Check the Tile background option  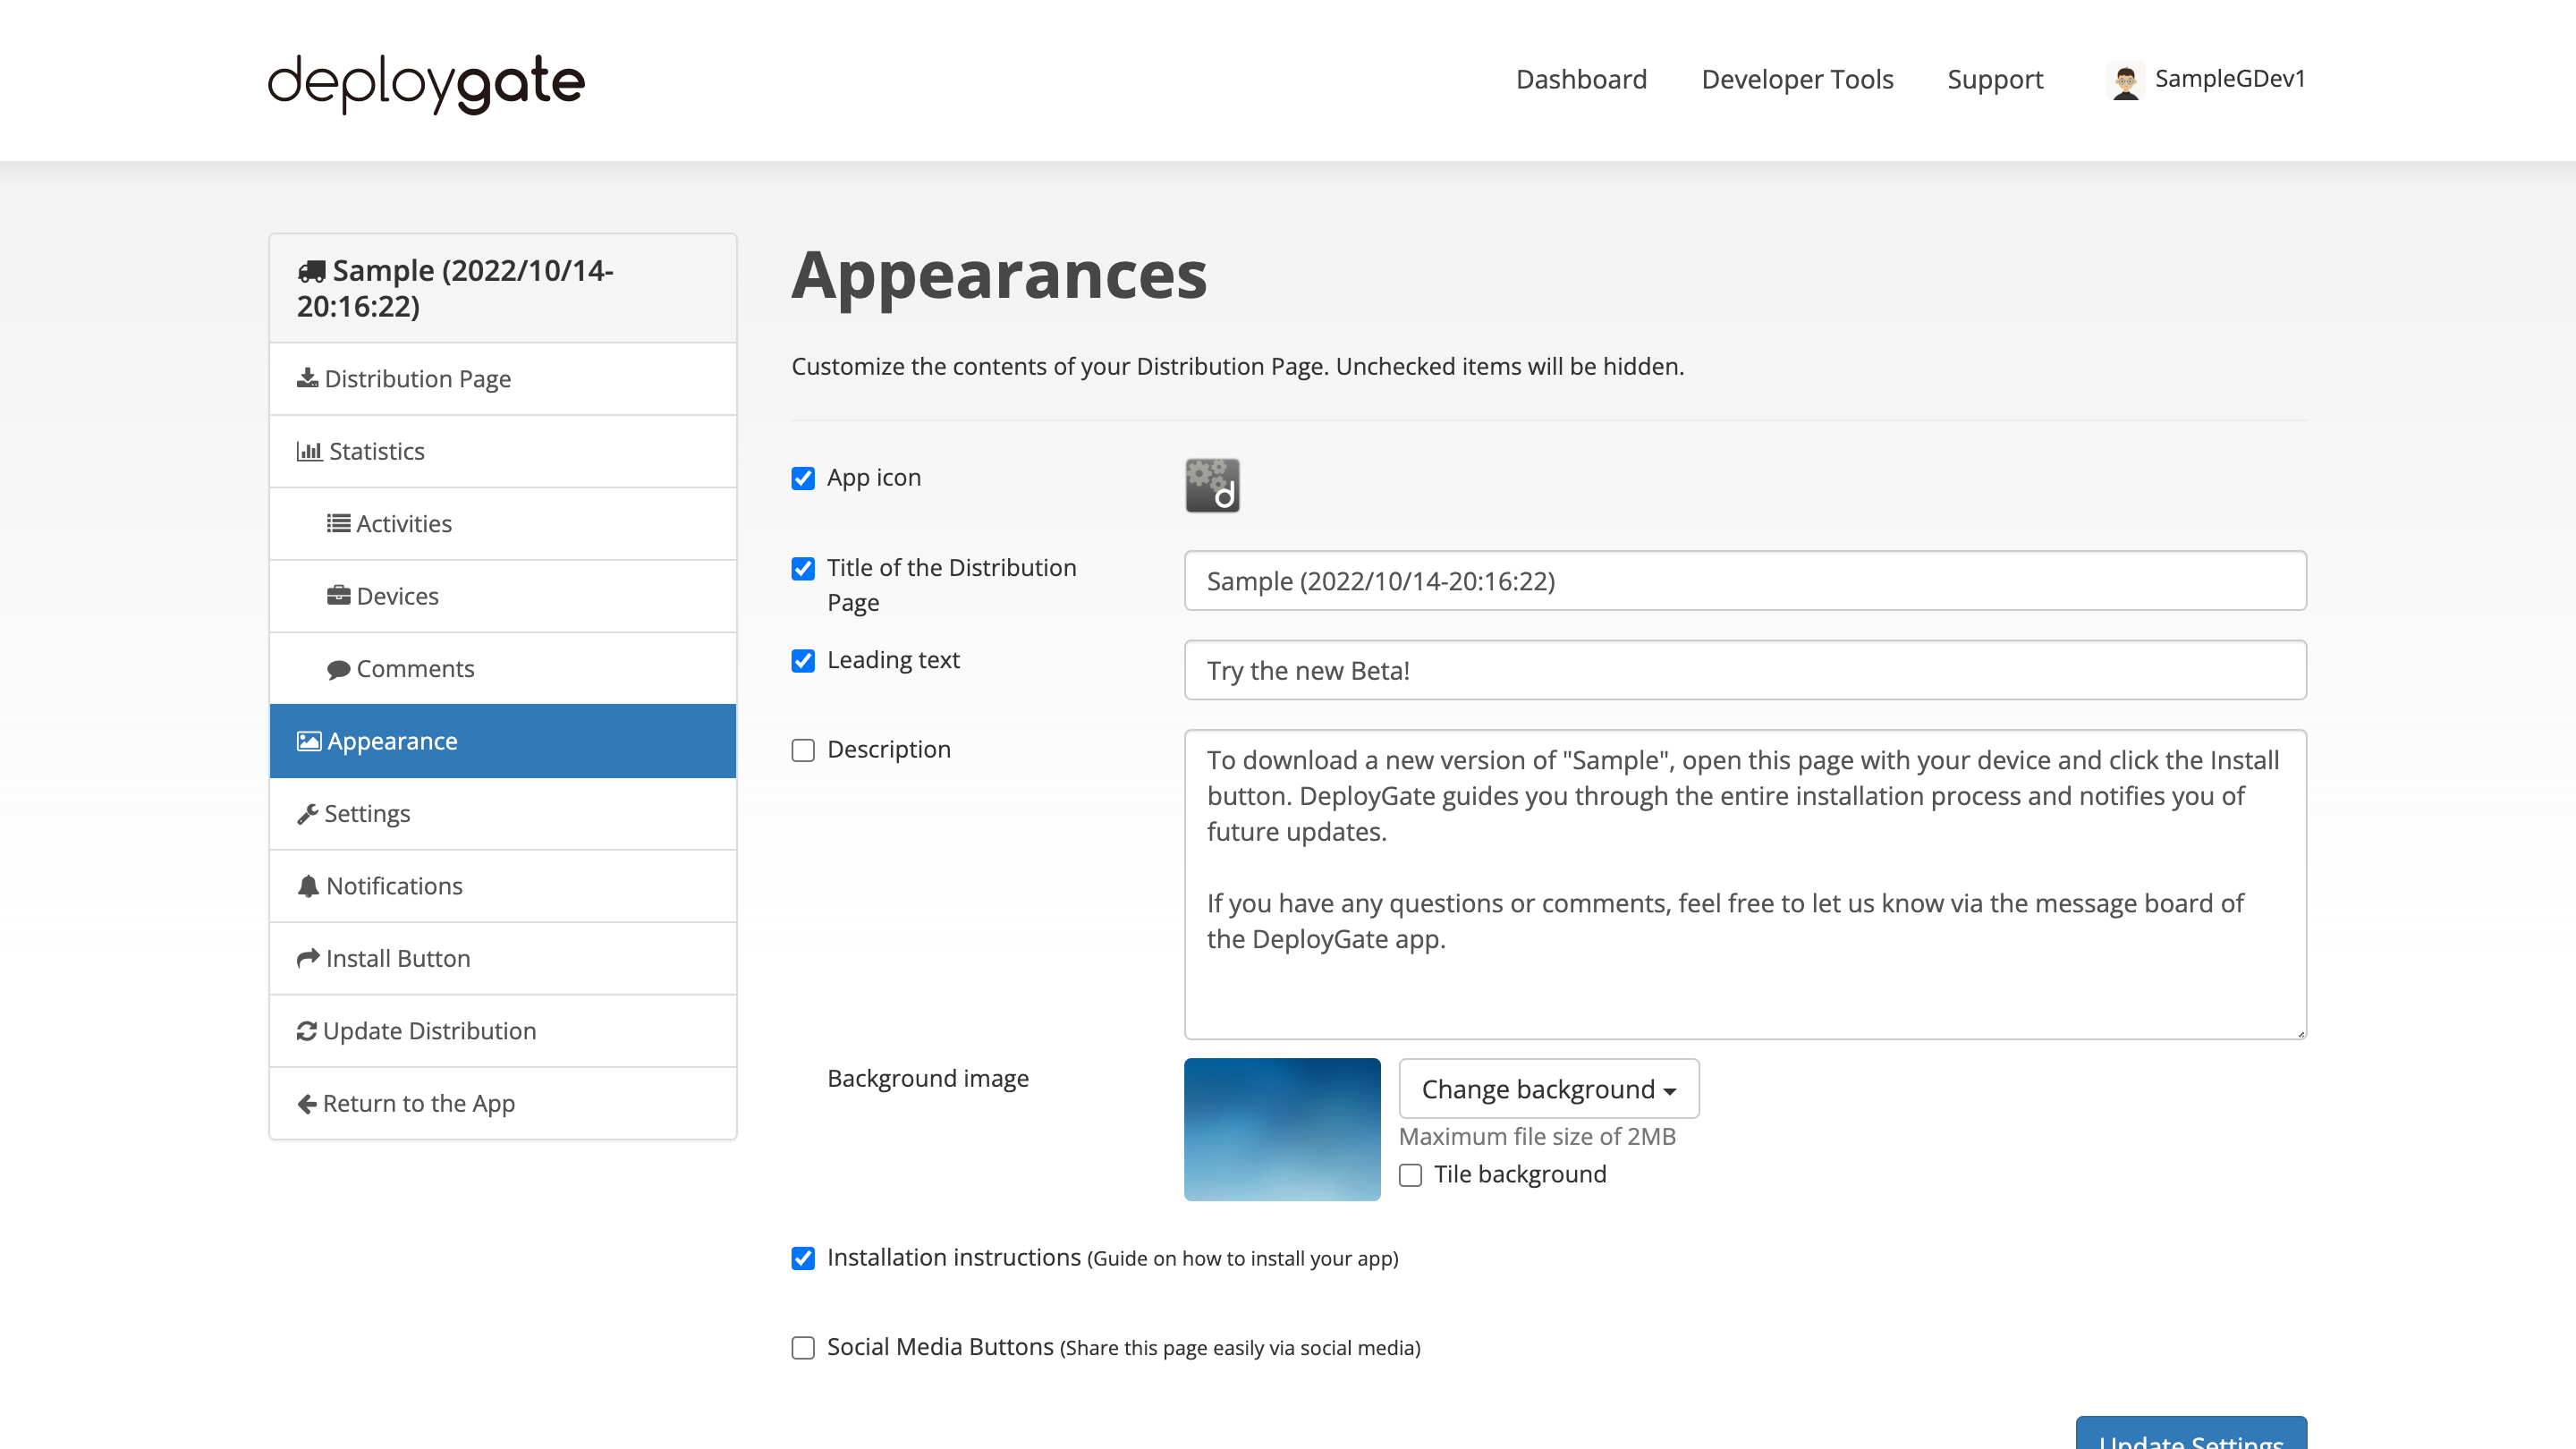click(x=1410, y=1175)
